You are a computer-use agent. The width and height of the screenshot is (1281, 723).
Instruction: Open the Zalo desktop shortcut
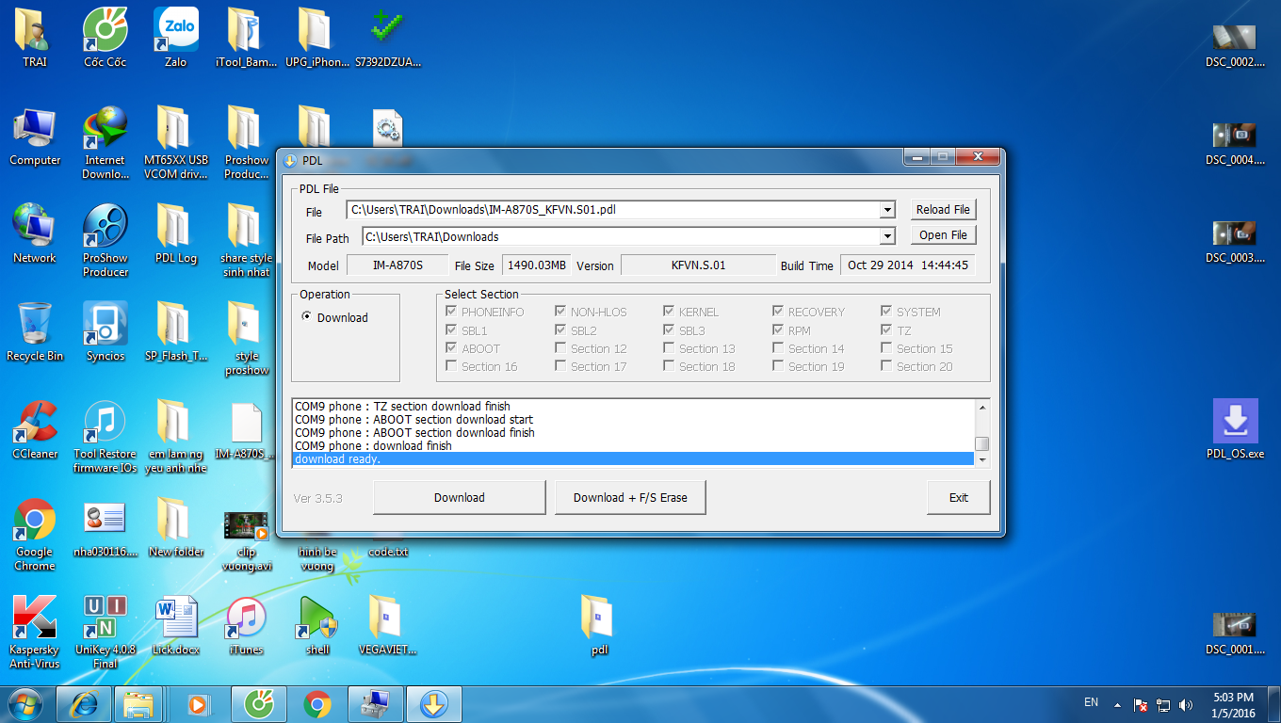pos(176,38)
